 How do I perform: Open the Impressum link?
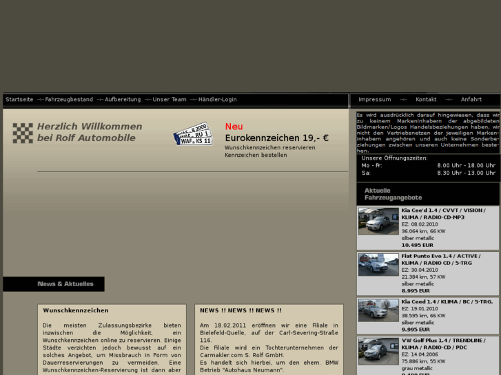tap(374, 100)
